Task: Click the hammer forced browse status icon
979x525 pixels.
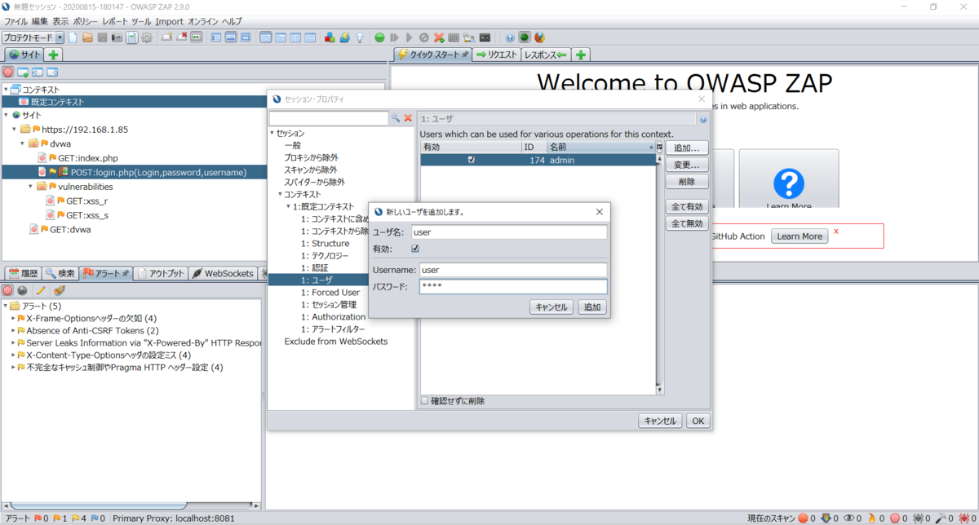Action: pyautogui.click(x=941, y=518)
